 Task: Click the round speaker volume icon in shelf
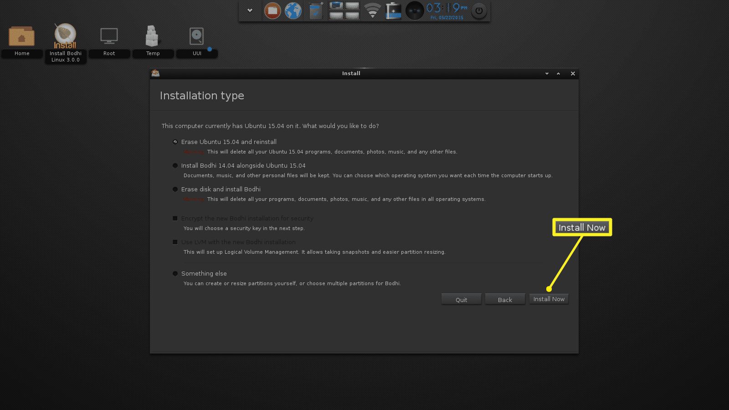(x=415, y=10)
